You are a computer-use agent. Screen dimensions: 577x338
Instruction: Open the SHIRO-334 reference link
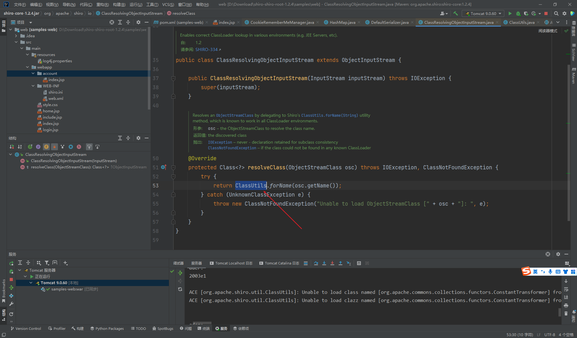[x=206, y=49]
